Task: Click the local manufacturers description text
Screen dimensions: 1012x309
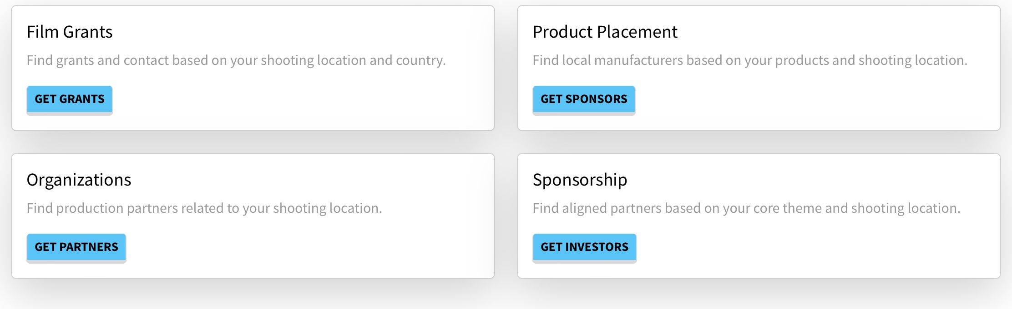Action: (x=749, y=60)
